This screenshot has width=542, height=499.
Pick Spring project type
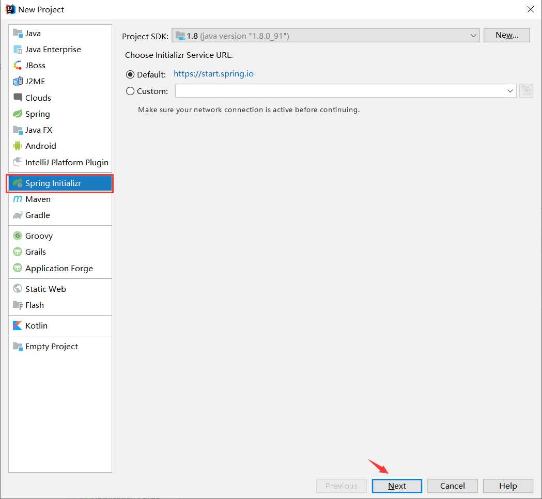click(60, 114)
